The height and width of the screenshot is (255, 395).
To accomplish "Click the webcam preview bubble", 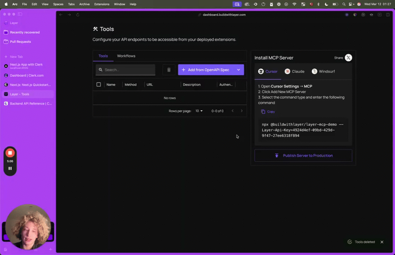I will coord(28,227).
